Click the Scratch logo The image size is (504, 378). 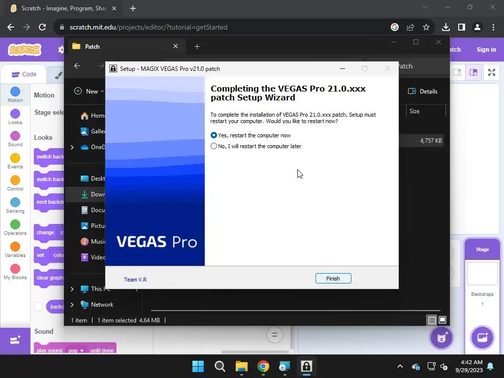[x=25, y=50]
